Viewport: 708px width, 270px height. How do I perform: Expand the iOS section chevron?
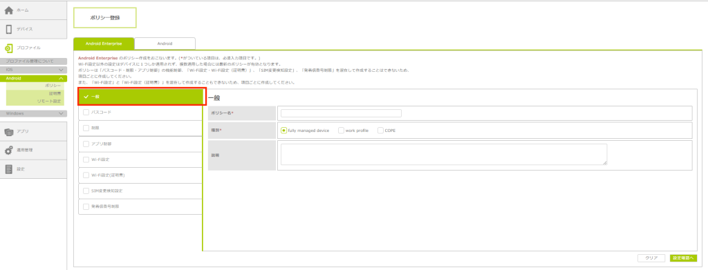coord(61,70)
